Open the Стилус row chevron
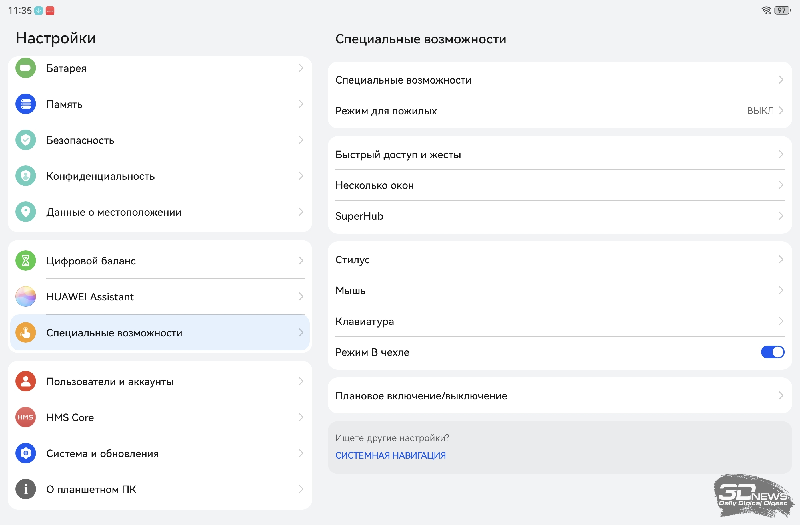This screenshot has width=800, height=525. click(x=781, y=259)
